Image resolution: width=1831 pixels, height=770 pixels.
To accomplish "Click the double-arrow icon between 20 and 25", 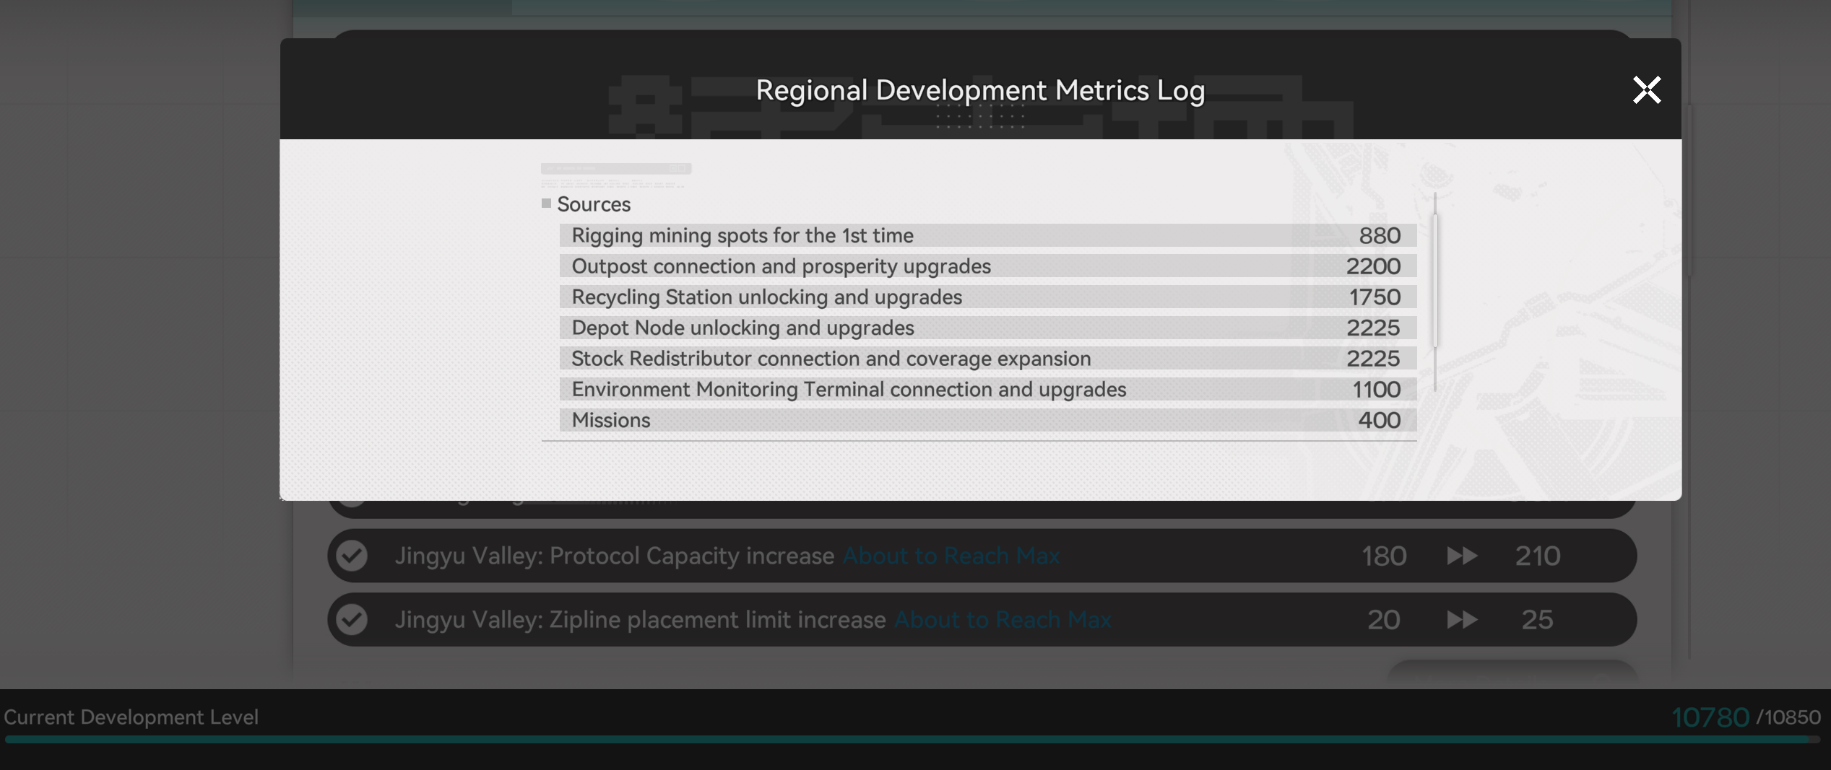I will pyautogui.click(x=1462, y=619).
